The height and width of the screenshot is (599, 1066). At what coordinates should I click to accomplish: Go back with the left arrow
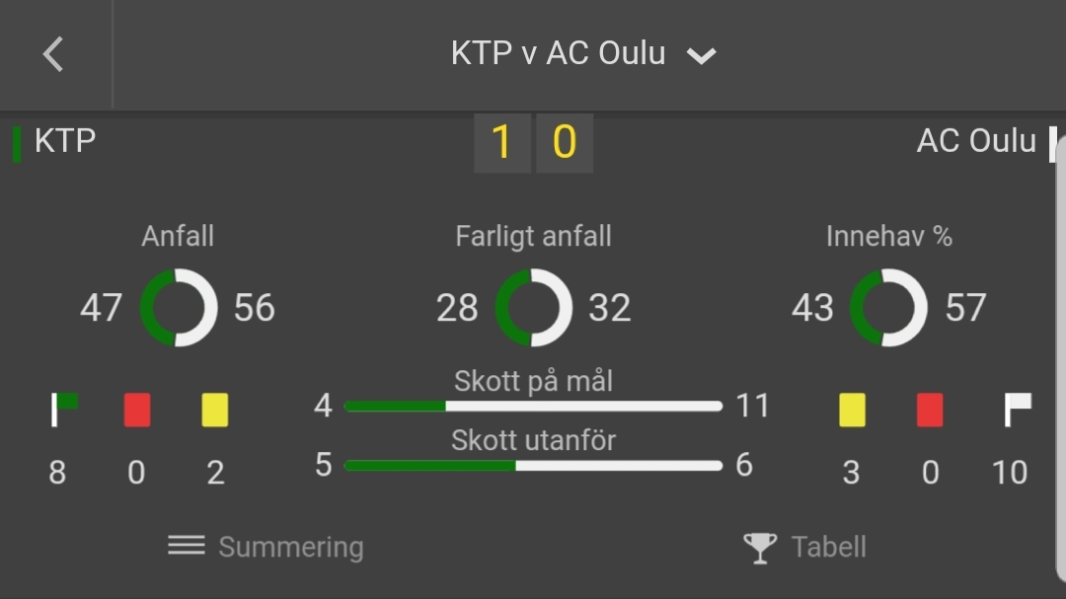point(53,53)
